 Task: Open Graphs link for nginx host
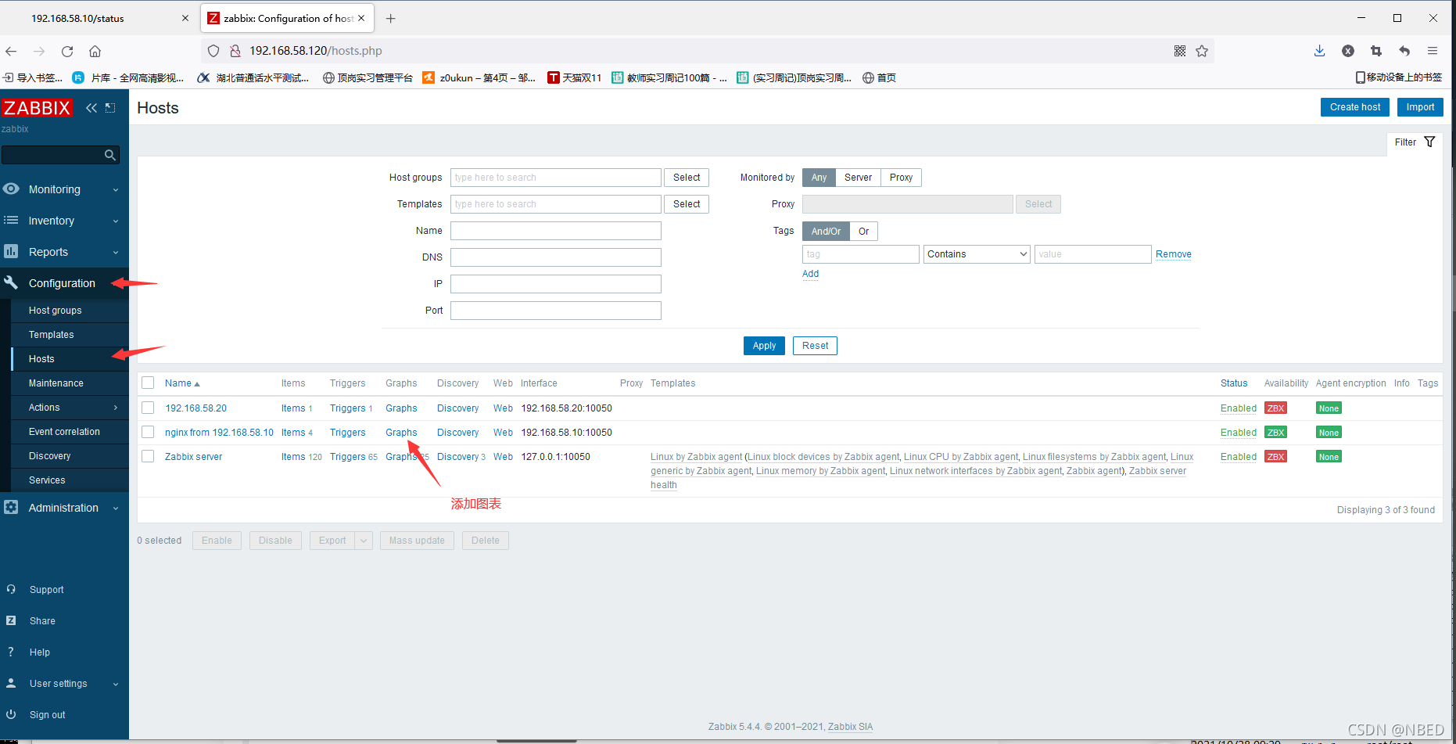tap(401, 433)
